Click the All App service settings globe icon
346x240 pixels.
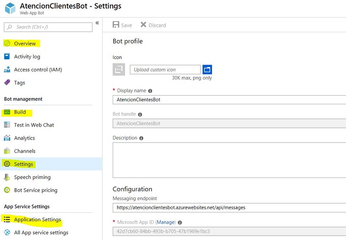7,232
